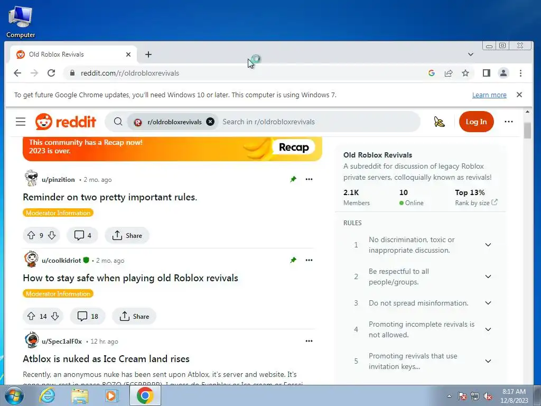This screenshot has width=541, height=406.
Task: Open options menu for the coolkidriot post
Action: [309, 260]
